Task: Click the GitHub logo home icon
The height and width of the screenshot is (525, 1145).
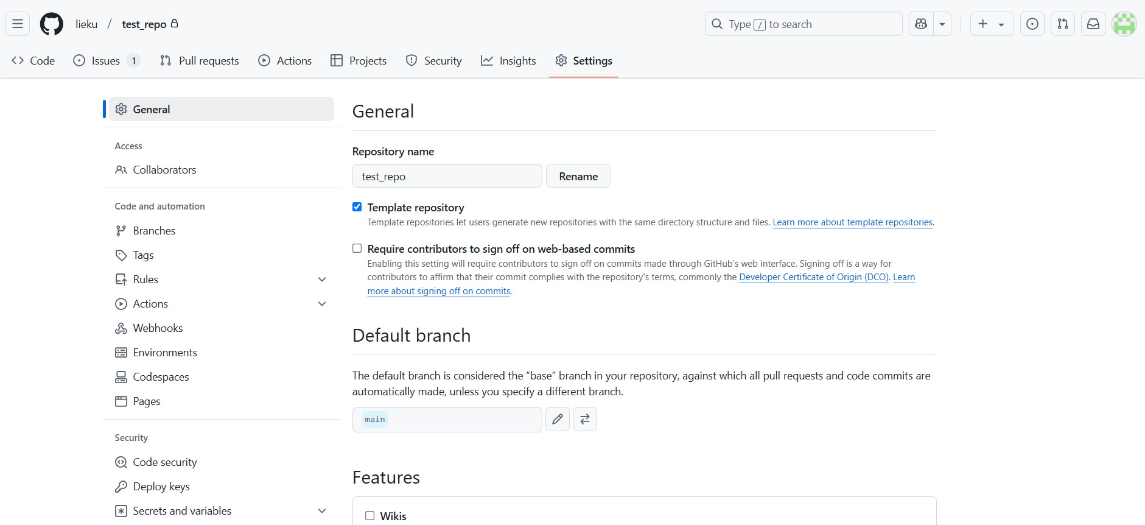Action: [51, 24]
